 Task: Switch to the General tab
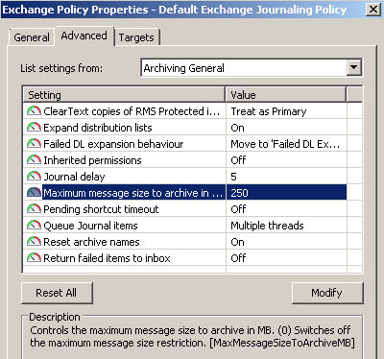(32, 37)
